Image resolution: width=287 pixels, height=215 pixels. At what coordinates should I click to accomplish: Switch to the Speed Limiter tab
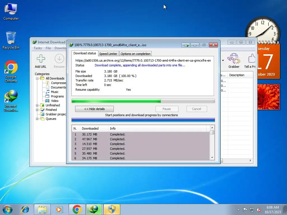tap(108, 54)
